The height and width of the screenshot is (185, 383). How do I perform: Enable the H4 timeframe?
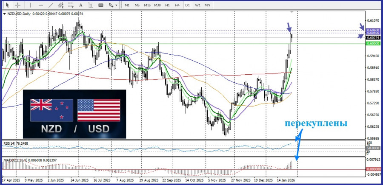(x=177, y=5)
